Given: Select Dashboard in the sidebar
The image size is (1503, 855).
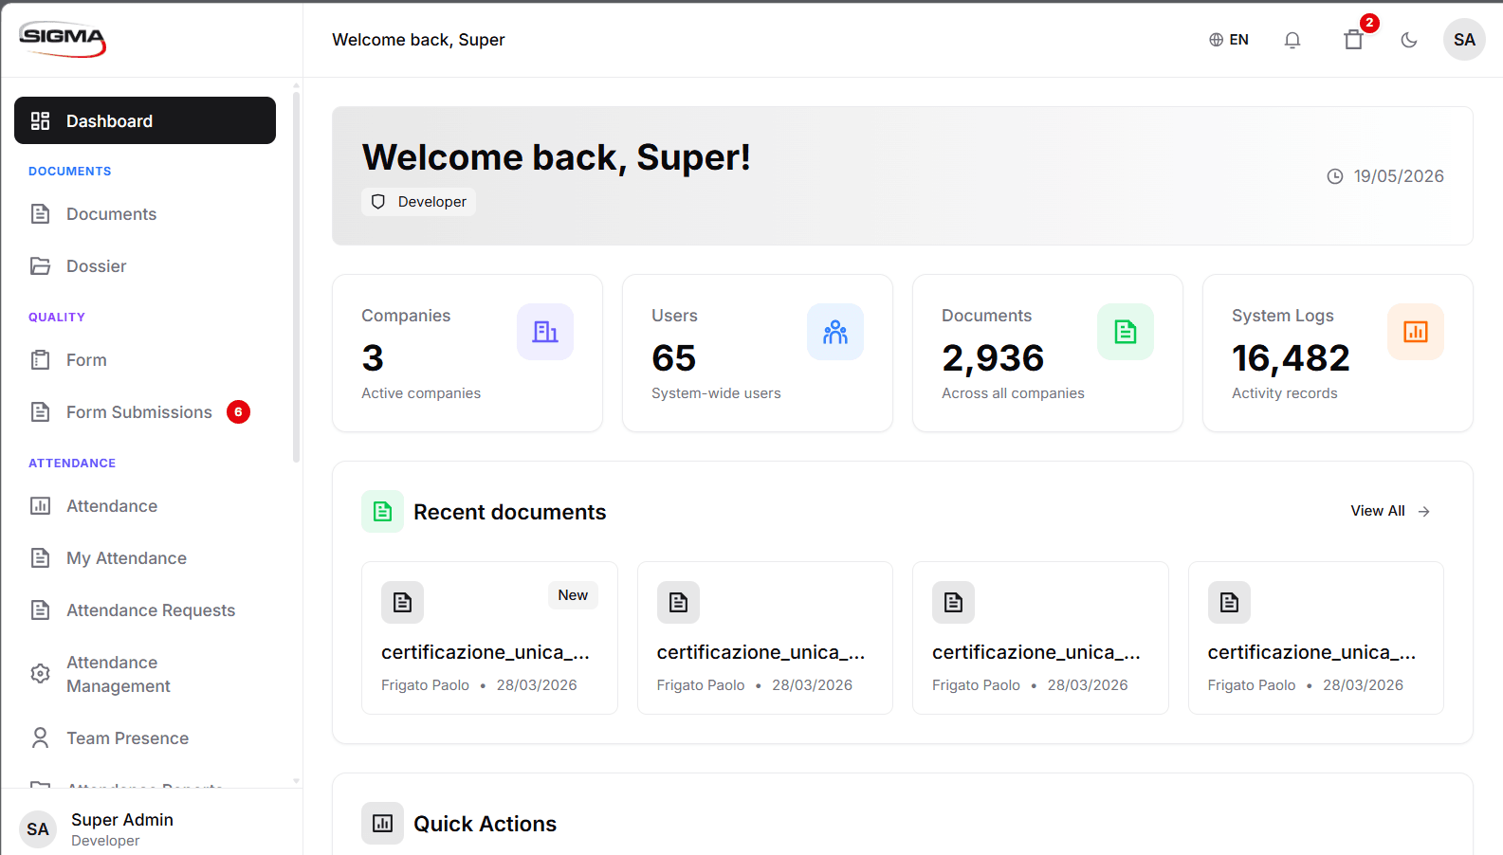Looking at the screenshot, I should 145,120.
